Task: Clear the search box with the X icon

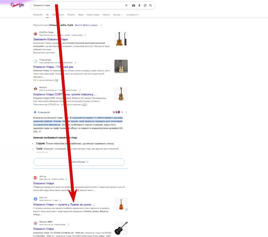Action: (126, 6)
